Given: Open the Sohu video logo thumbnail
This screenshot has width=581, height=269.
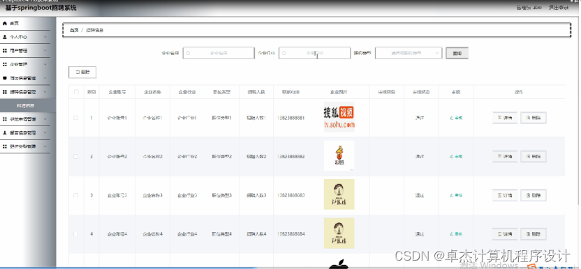Looking at the screenshot, I should click(x=339, y=117).
